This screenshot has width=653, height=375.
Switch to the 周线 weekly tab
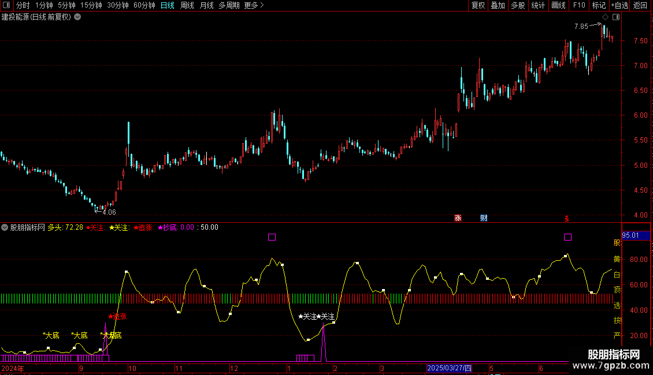pos(187,5)
